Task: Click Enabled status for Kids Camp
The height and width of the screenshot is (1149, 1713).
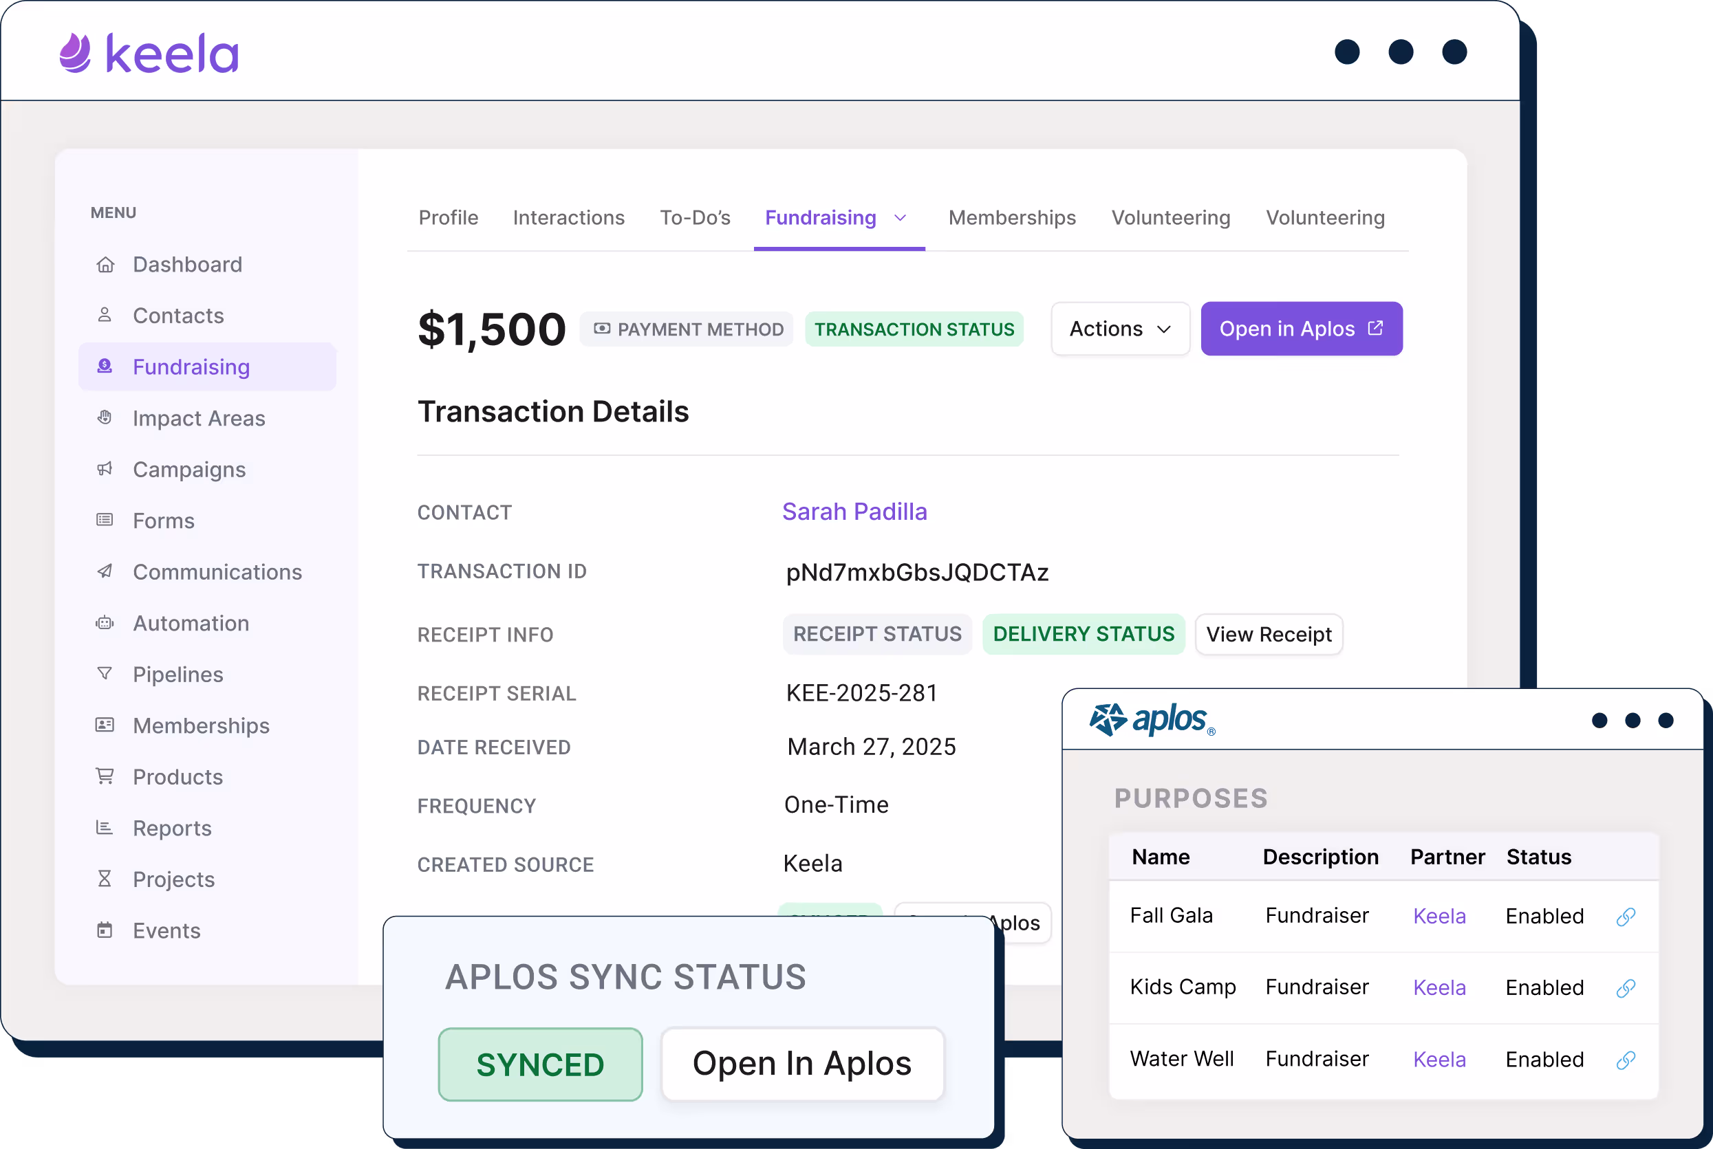Action: 1544,988
